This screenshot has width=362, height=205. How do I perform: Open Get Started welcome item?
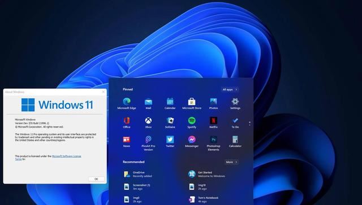[206, 174]
